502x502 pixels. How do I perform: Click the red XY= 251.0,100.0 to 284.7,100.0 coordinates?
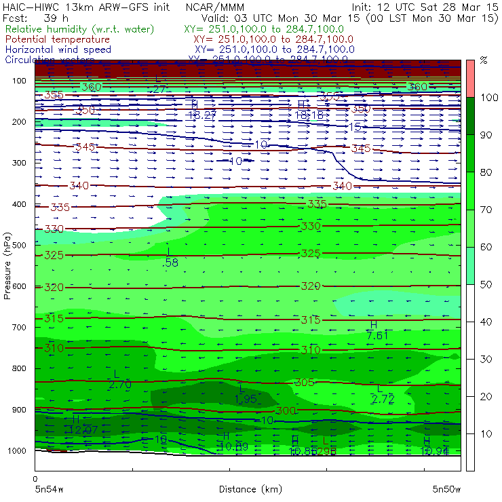[273, 39]
